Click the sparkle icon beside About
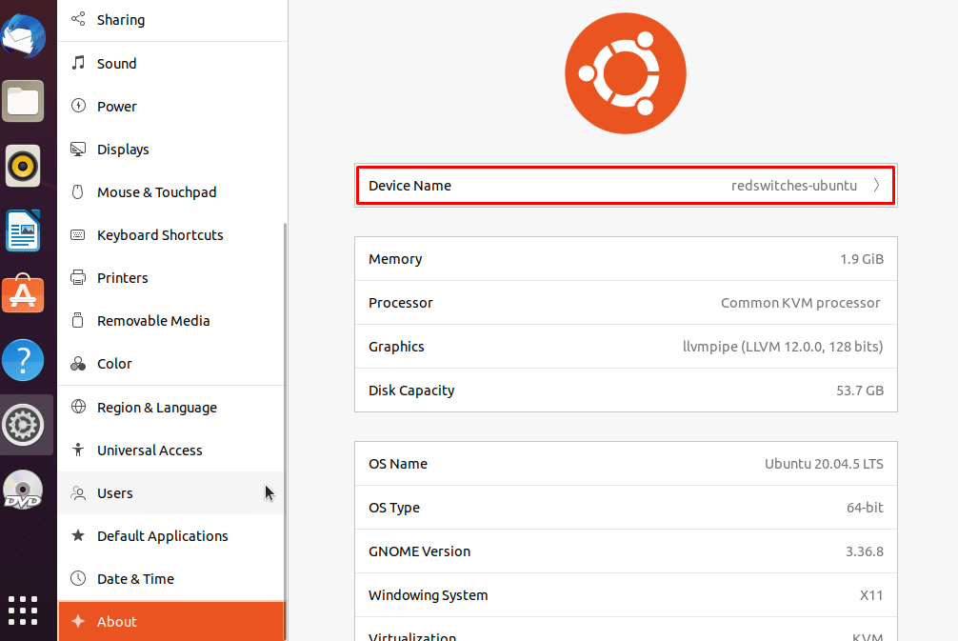This screenshot has width=958, height=641. coord(78,621)
